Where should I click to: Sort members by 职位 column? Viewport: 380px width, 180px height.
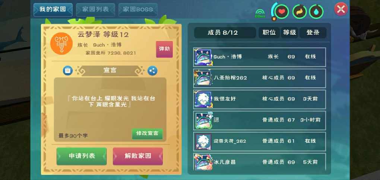pyautogui.click(x=269, y=32)
